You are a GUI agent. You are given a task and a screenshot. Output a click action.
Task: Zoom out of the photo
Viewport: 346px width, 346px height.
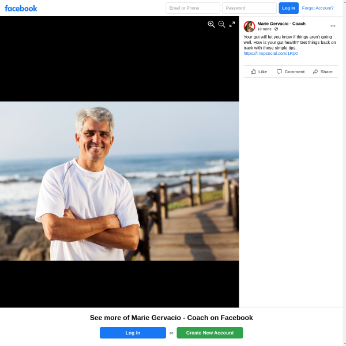(221, 24)
